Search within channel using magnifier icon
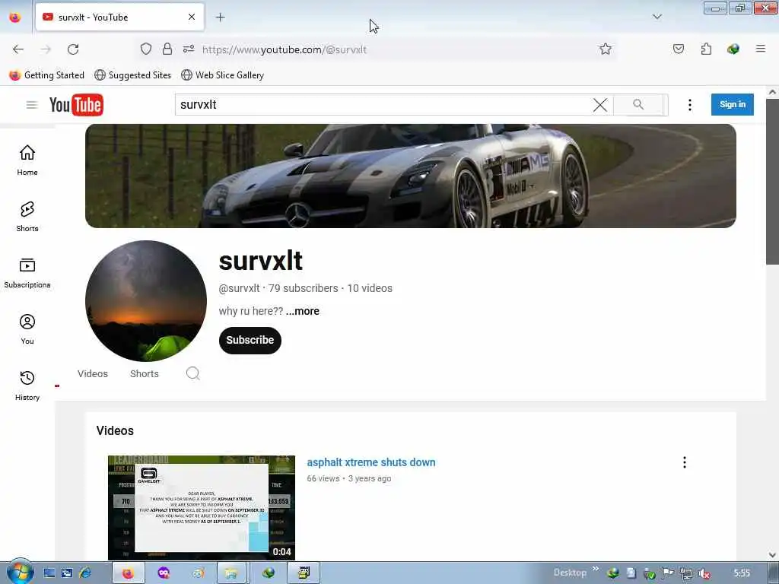Image resolution: width=779 pixels, height=584 pixels. pos(192,373)
